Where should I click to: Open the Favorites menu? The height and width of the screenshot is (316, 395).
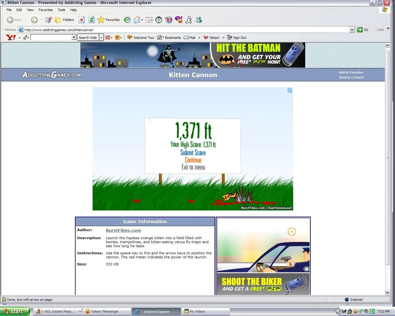click(45, 10)
